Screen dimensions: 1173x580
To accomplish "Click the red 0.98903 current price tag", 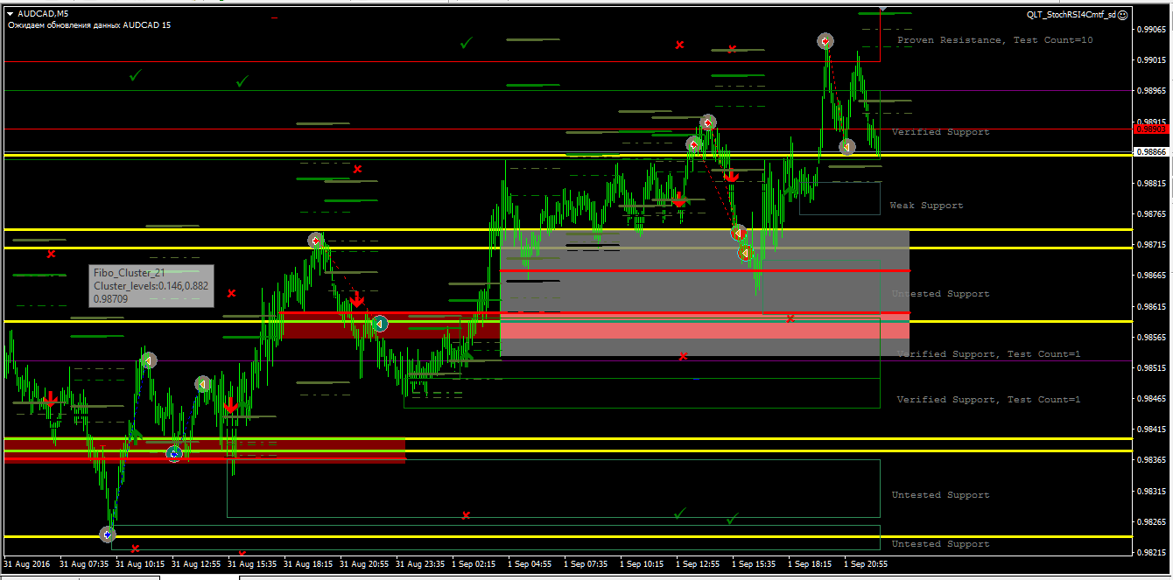I will (1150, 129).
